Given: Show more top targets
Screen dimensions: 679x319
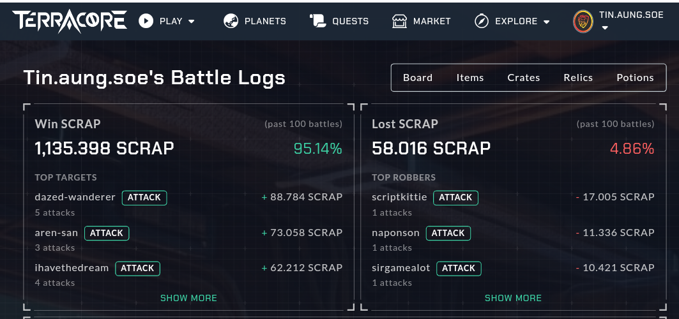Looking at the screenshot, I should pyautogui.click(x=188, y=298).
